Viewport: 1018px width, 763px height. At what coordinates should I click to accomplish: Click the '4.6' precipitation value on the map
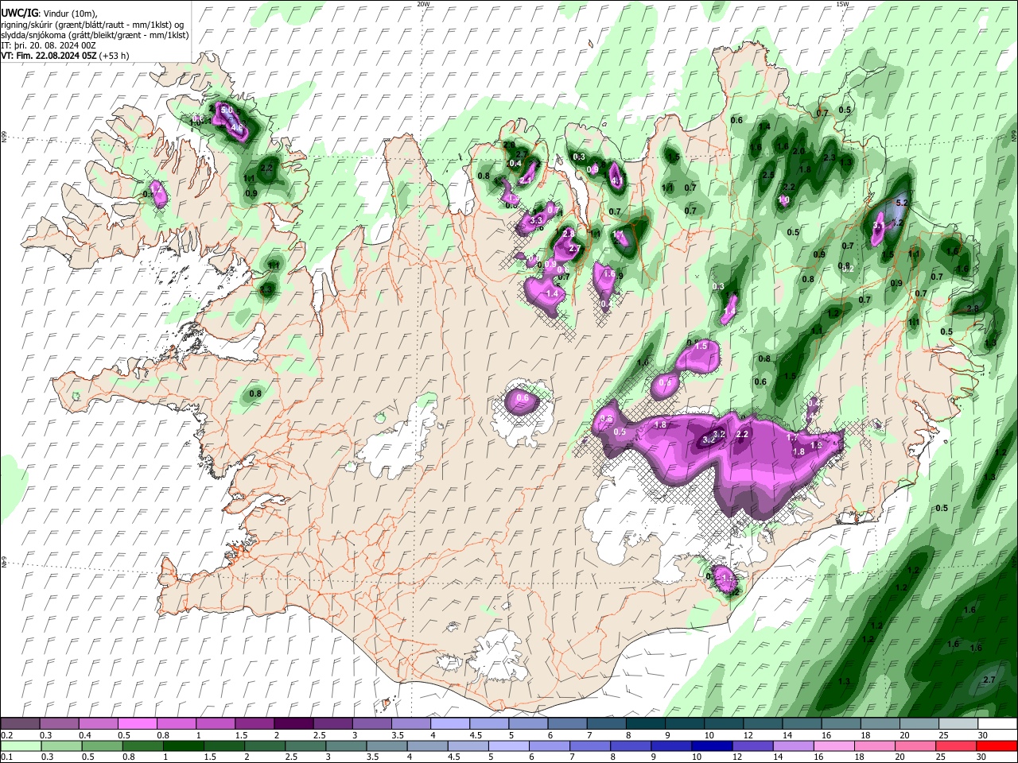click(x=236, y=128)
